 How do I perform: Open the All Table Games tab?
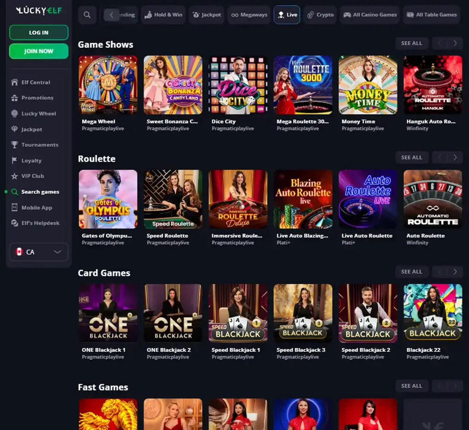(x=431, y=15)
